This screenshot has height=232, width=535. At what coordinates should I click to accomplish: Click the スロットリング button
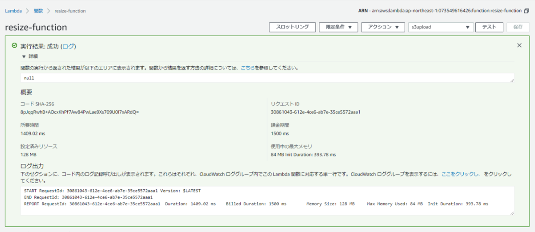(292, 27)
